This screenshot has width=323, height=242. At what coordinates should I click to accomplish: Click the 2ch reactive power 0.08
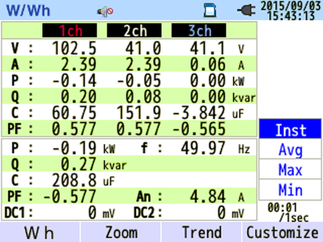pos(143,96)
